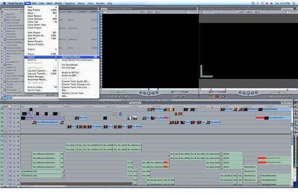
Task: Click the Viewer scrubber bar
Action: (x=149, y=89)
